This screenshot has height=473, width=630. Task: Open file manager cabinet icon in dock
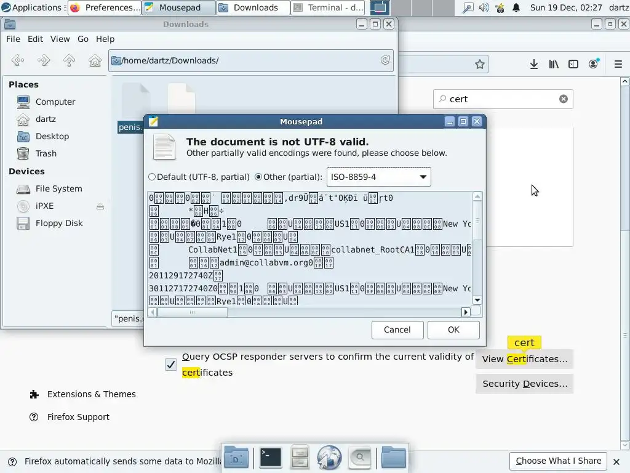click(x=300, y=458)
